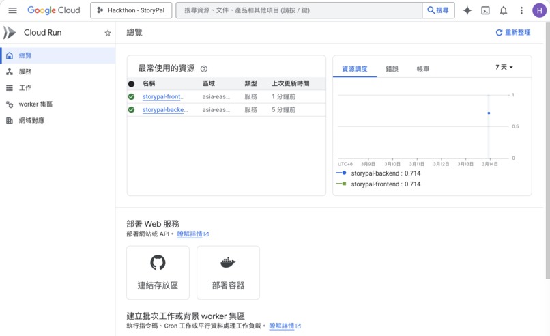Viewport: 550px width, 336px height.
Task: Open the Hackthon - StoryPal project picker
Action: click(x=131, y=10)
